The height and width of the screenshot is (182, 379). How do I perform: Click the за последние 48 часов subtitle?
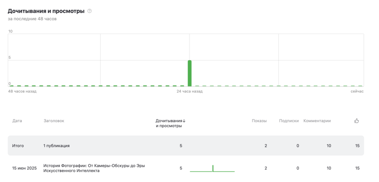32,19
